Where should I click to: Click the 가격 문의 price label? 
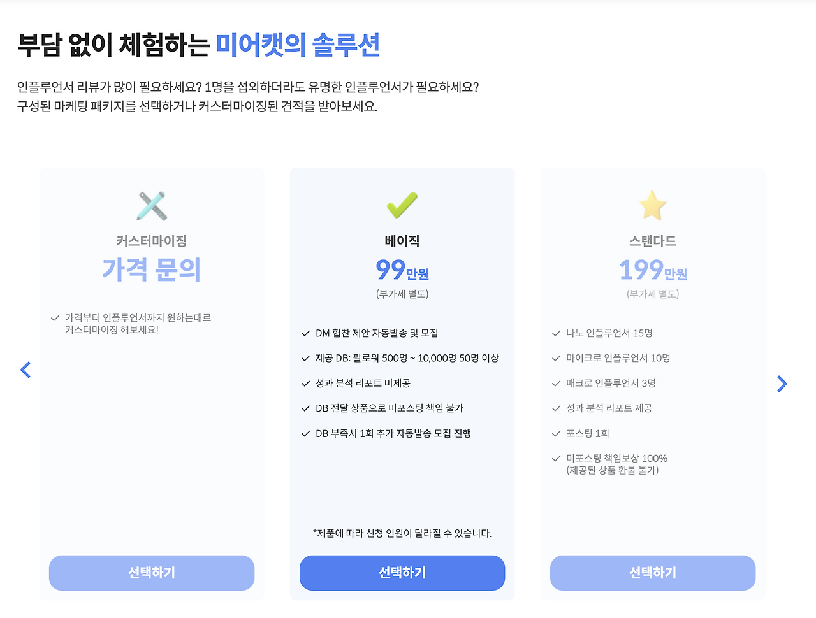click(x=151, y=271)
